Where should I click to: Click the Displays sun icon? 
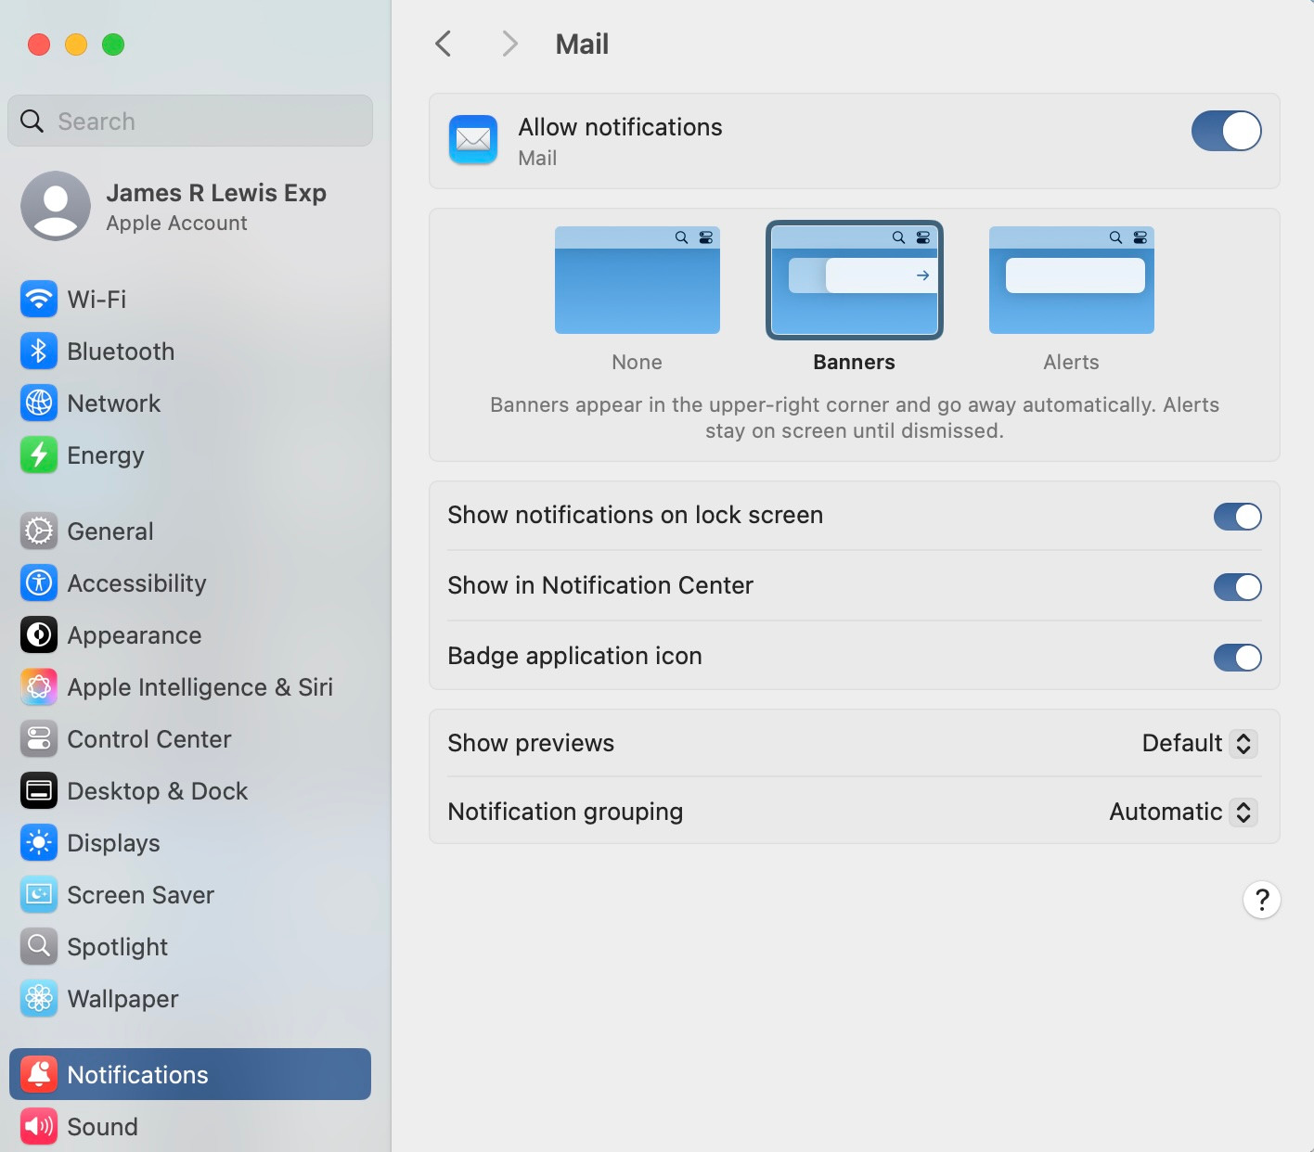[x=39, y=843]
